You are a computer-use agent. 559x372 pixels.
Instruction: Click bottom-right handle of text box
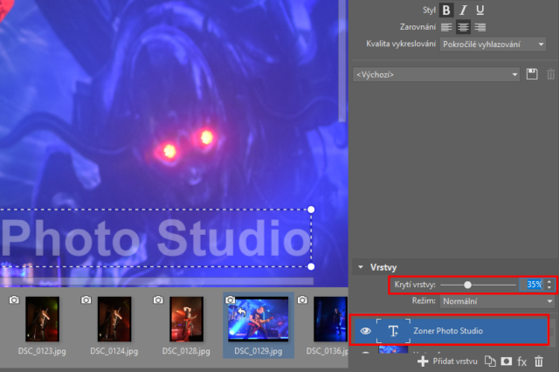[311, 266]
